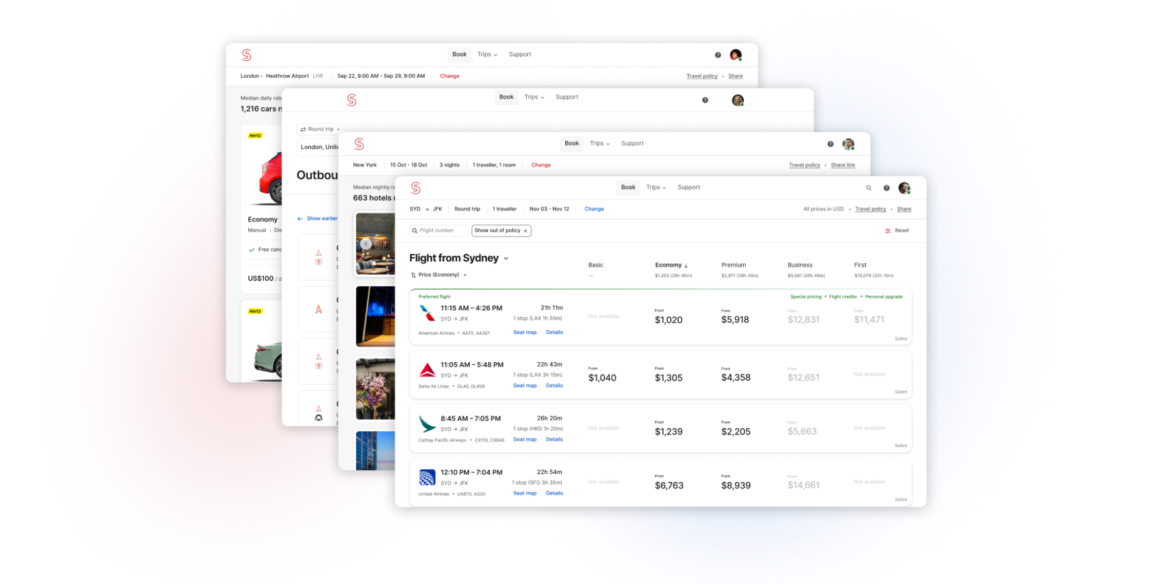
Task: Click previous photo arrow on first hotel image
Action: 366,244
